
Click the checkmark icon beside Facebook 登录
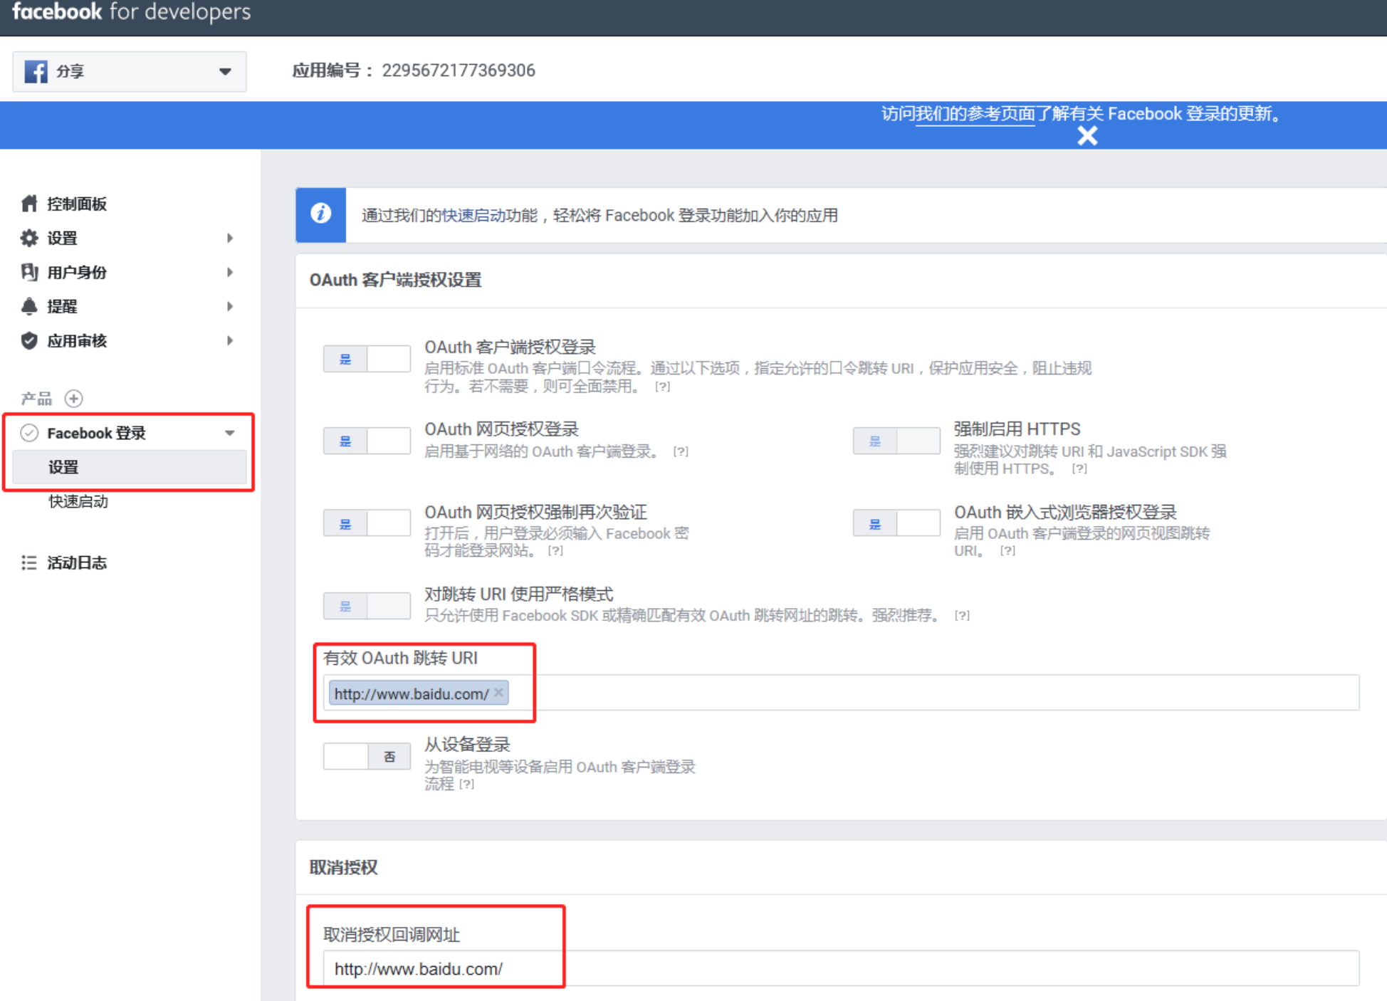click(29, 432)
